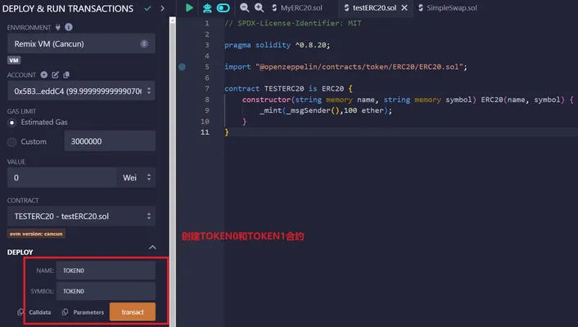Screen dimensions: 578x327
Task: Expand panel arrow next to Deploy title
Action: tap(163, 8)
